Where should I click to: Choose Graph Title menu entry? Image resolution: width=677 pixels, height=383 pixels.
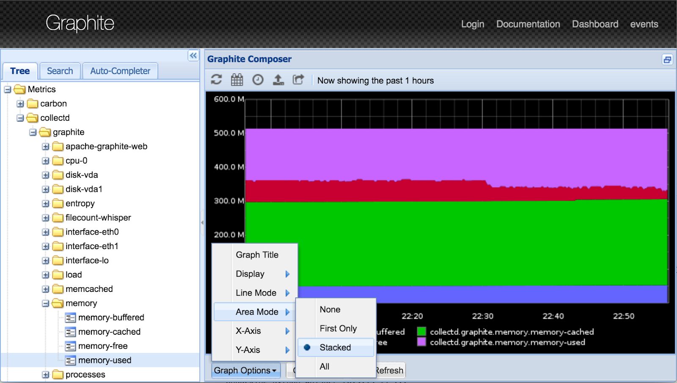point(255,255)
